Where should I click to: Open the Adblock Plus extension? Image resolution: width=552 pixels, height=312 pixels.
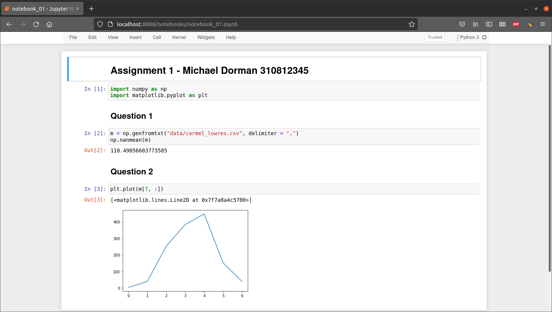click(516, 24)
